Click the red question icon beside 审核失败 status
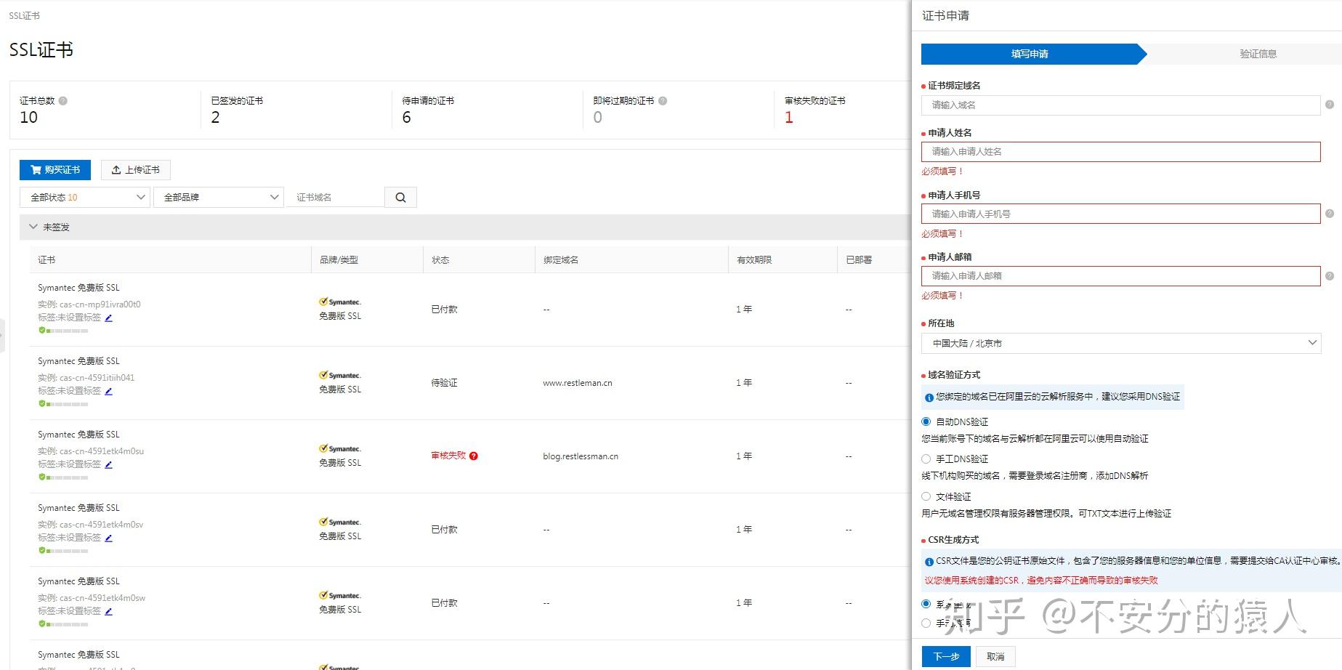The image size is (1342, 670). click(474, 456)
